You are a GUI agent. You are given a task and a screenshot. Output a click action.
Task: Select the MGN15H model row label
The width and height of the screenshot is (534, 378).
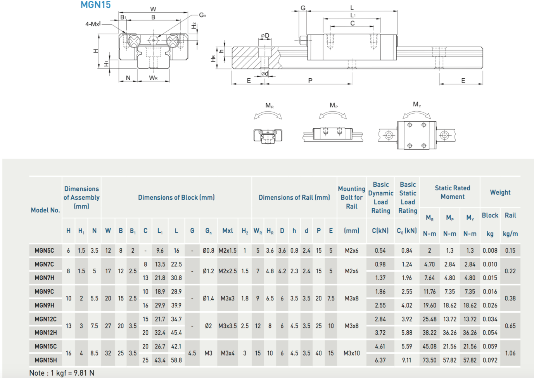(x=46, y=360)
